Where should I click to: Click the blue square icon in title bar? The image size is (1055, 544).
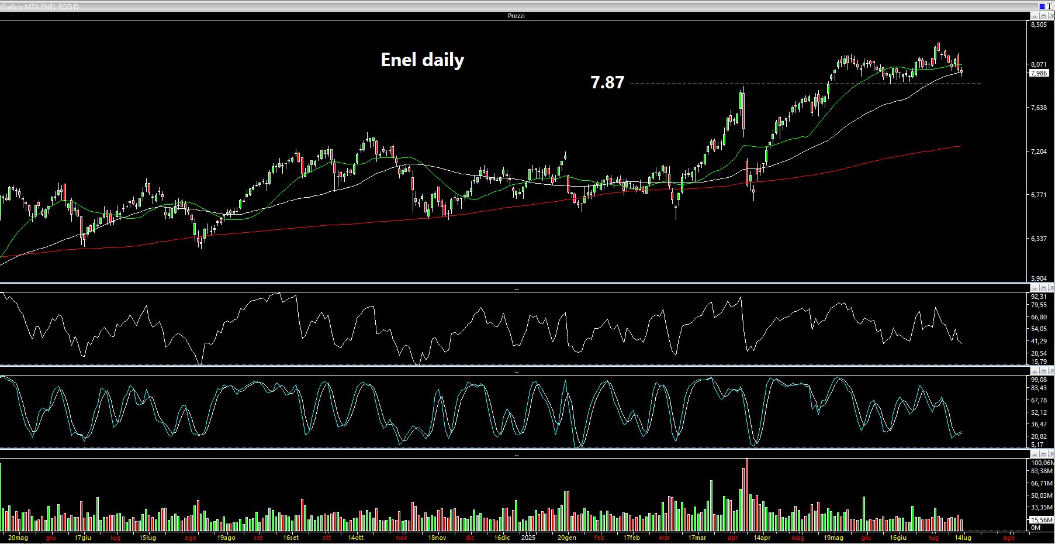pyautogui.click(x=1042, y=6)
